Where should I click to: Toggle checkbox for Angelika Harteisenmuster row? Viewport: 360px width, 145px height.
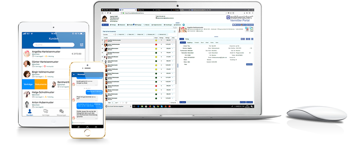[x=102, y=40]
